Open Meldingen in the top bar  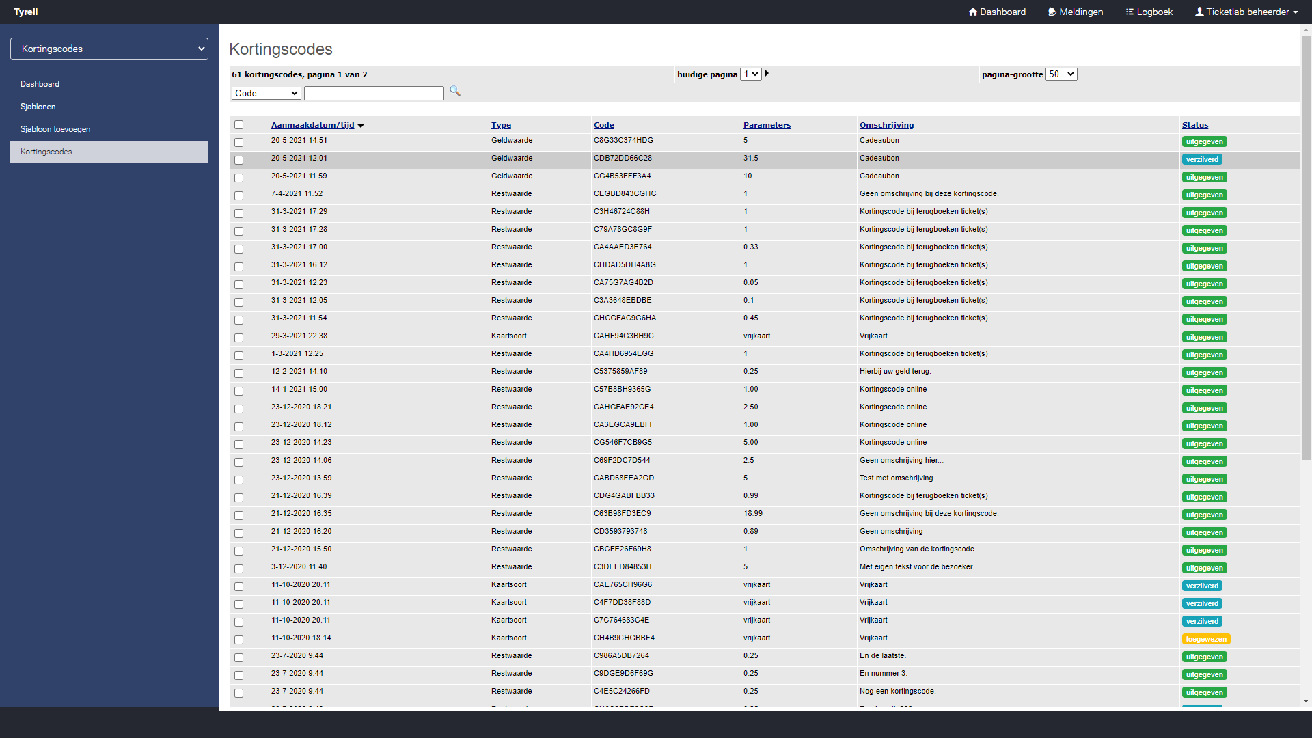coord(1076,12)
